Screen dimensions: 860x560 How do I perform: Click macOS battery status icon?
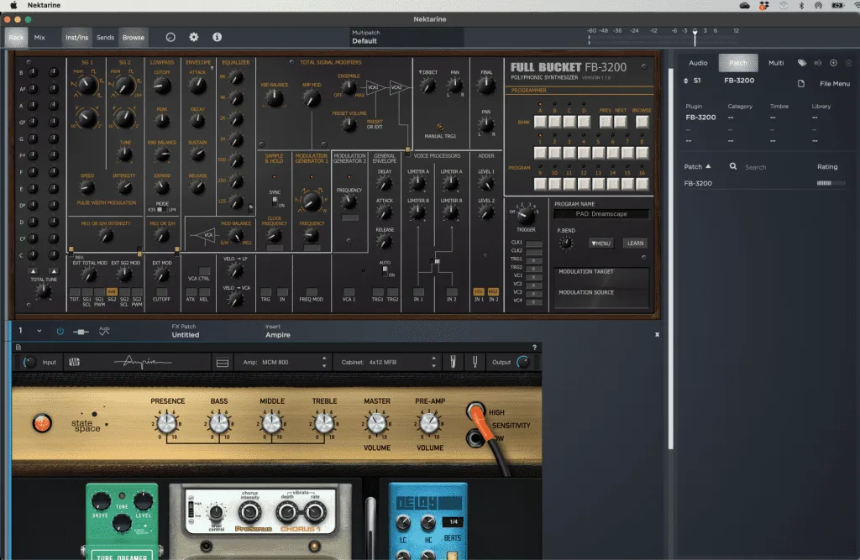point(837,6)
